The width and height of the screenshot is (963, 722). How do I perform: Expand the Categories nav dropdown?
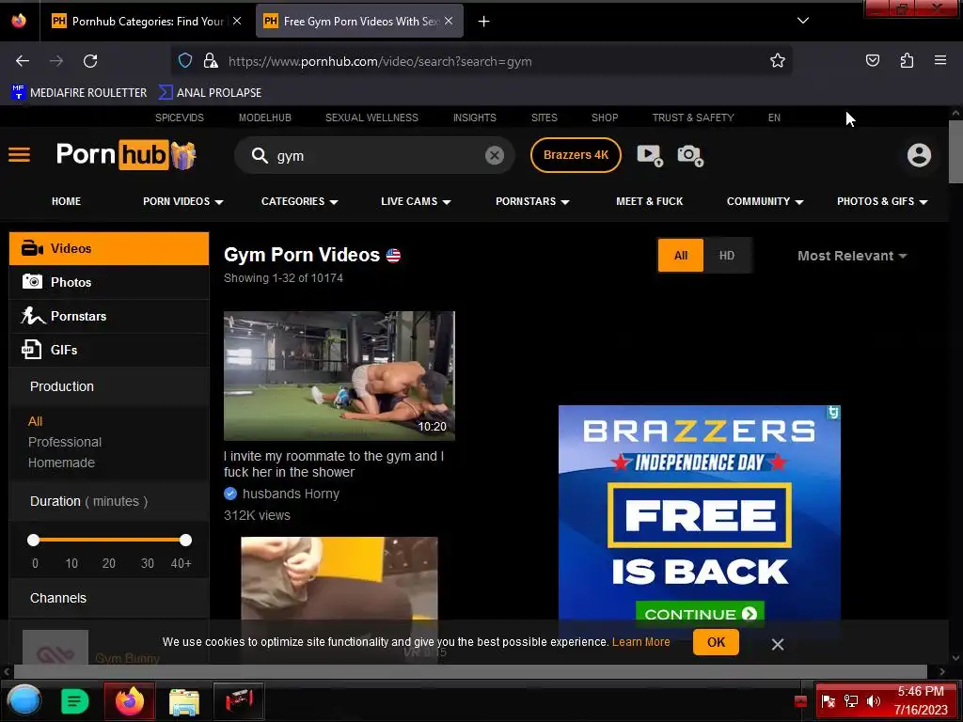click(299, 201)
